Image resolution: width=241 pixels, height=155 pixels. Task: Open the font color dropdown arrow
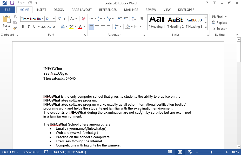(x=85, y=27)
